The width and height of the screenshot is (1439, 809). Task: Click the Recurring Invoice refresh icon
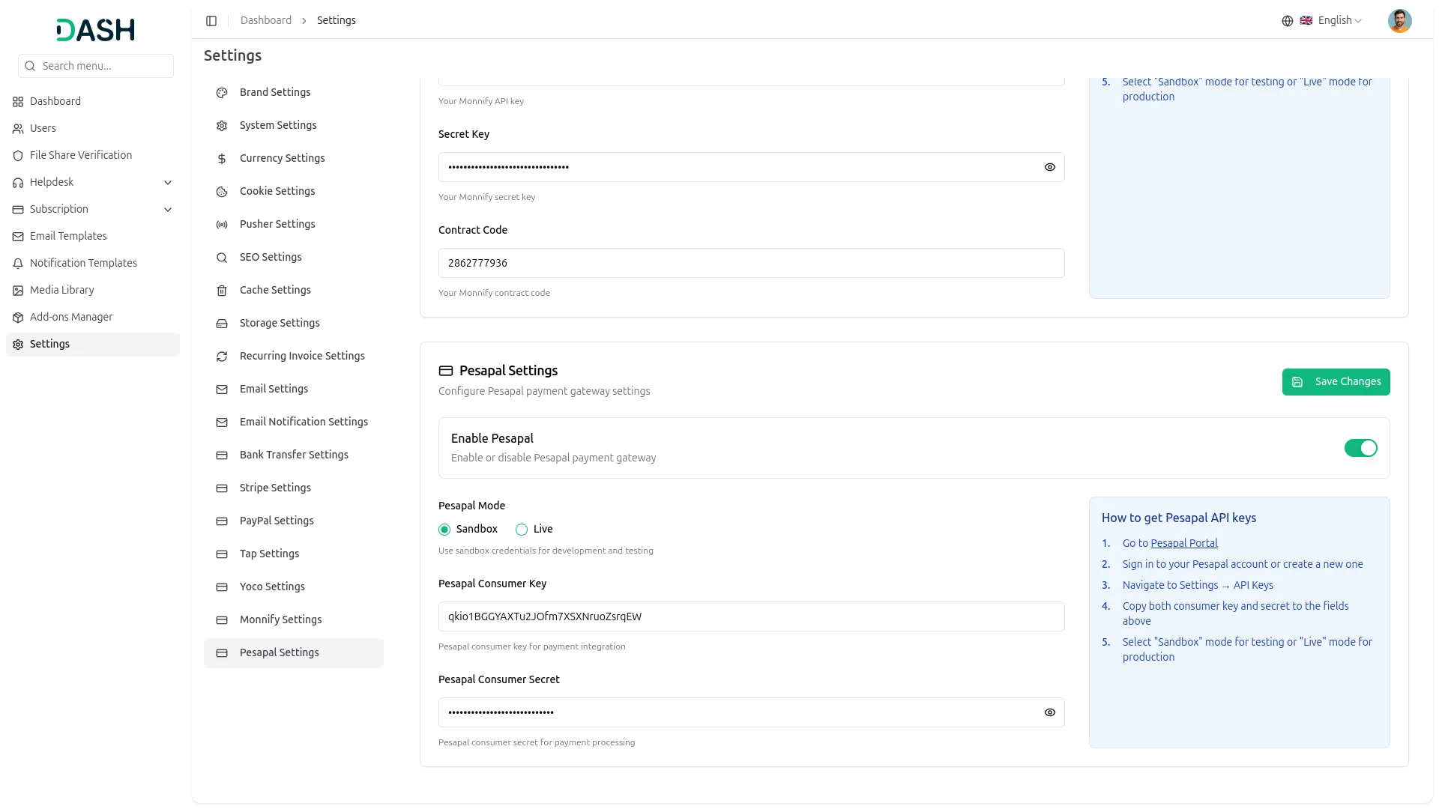click(x=222, y=357)
